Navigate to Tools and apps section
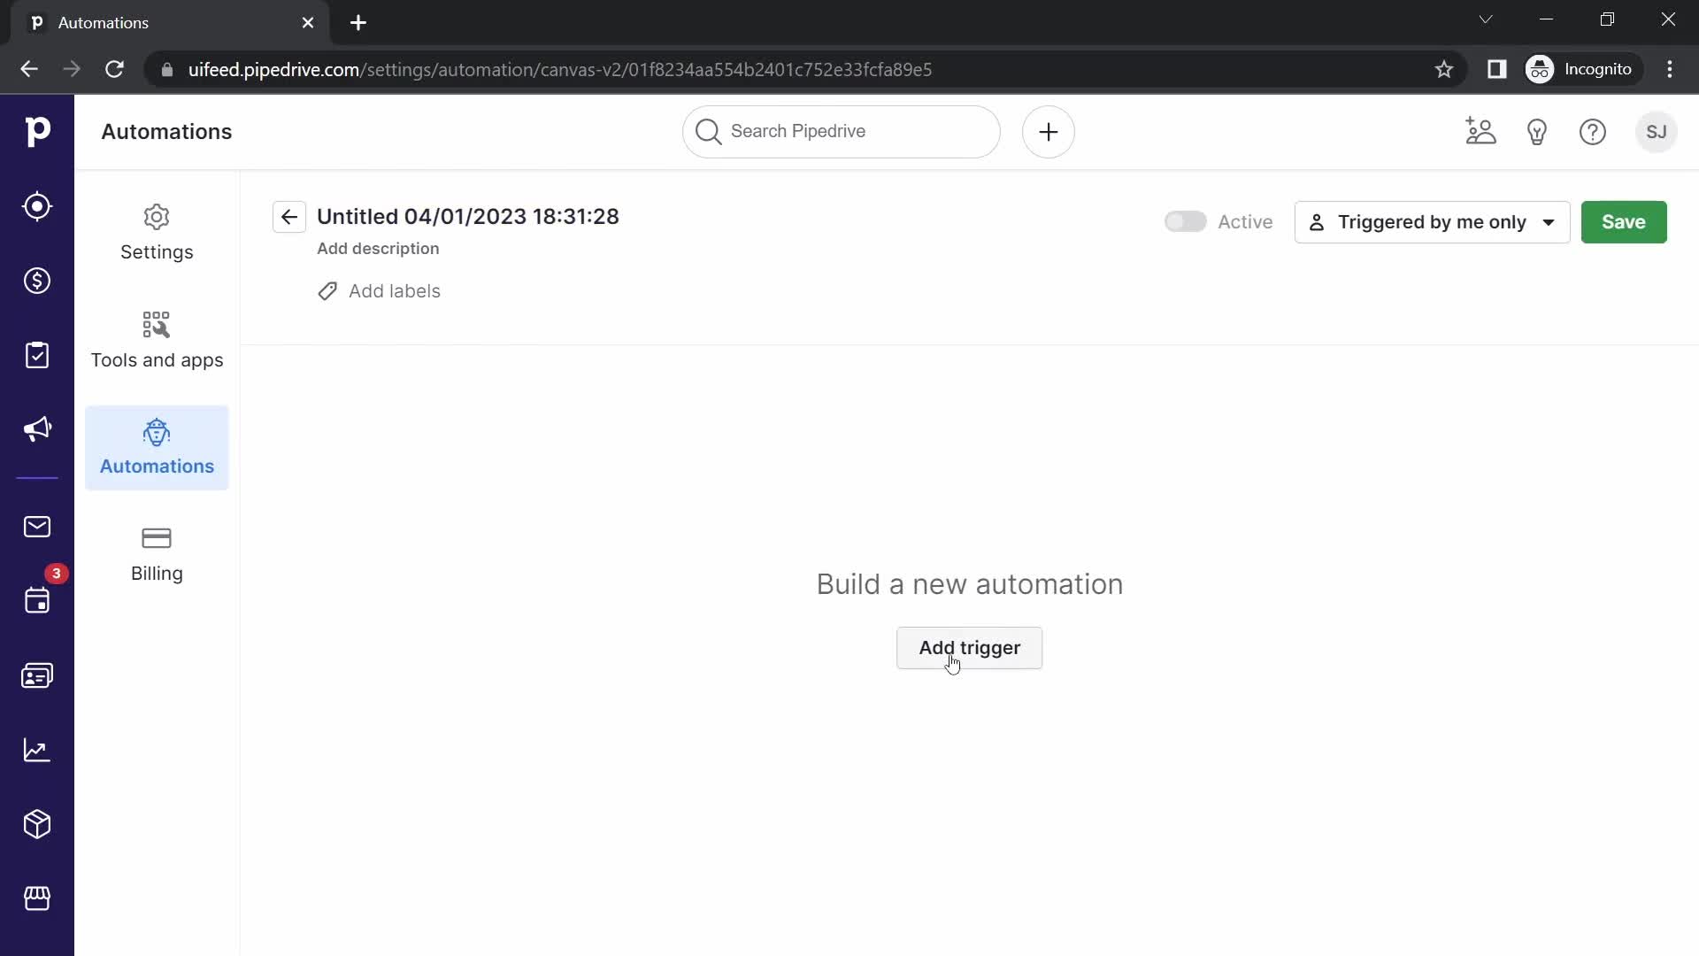1699x956 pixels. coord(157,340)
